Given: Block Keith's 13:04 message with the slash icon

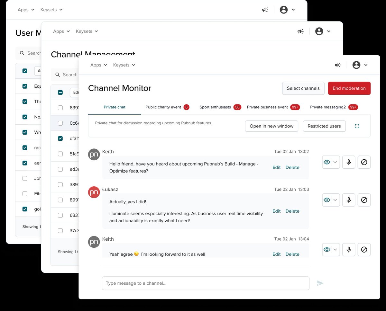Looking at the screenshot, I should click(364, 250).
